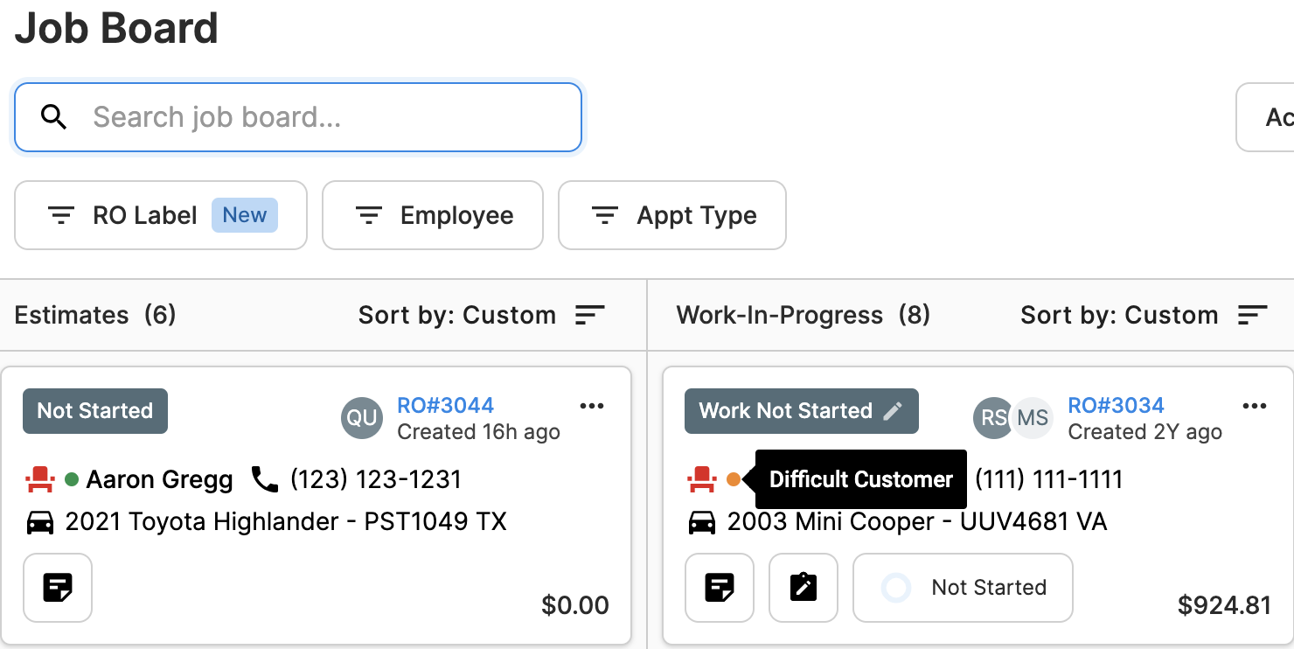1294x649 pixels.
Task: Click waiting chair icon on RO#3034 card
Action: pos(701,479)
